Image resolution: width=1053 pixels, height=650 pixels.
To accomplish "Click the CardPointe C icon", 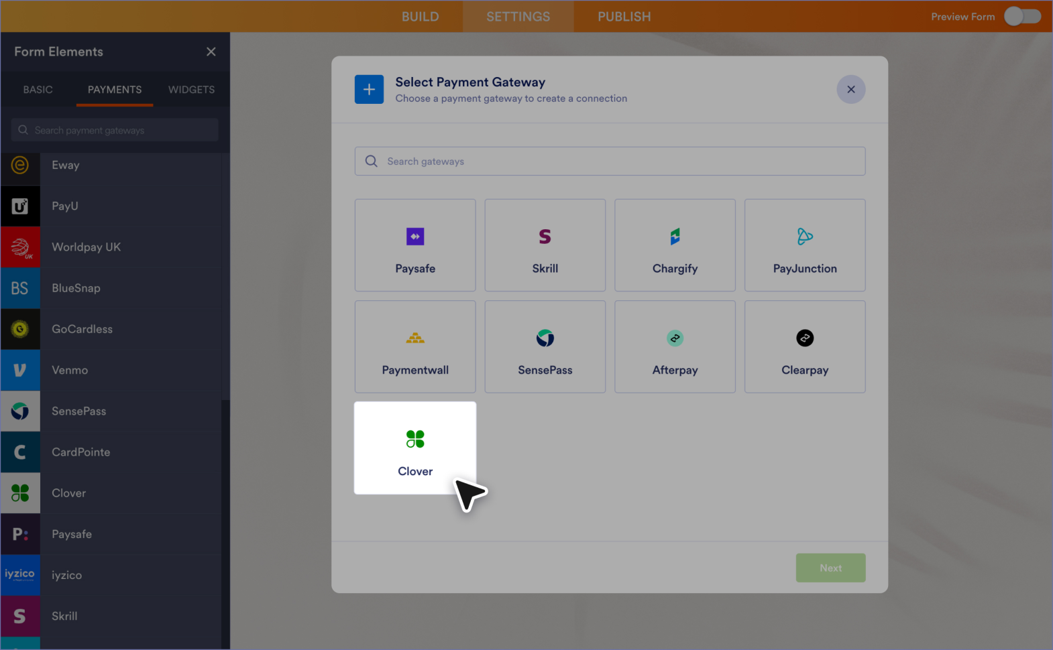I will (20, 452).
